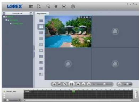
Task: Collapse the left panel using the side arrow handle
Action: pyautogui.click(x=34, y=51)
